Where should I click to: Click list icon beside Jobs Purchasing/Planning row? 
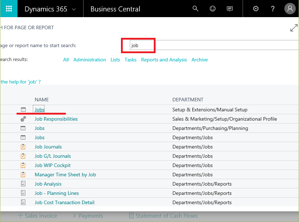[23, 128]
